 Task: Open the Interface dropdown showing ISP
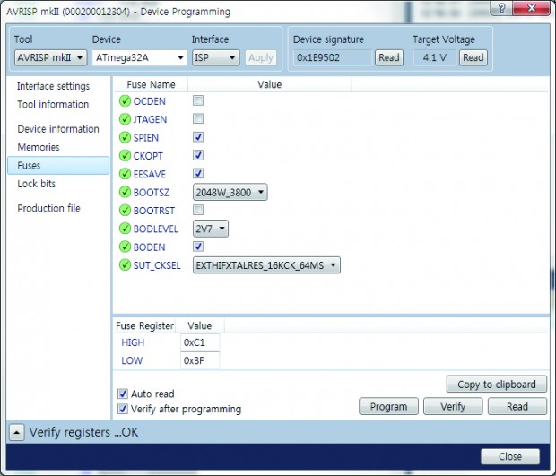coord(215,57)
